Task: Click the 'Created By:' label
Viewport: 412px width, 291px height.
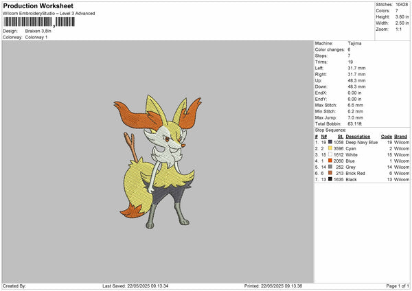Action: pyautogui.click(x=14, y=286)
